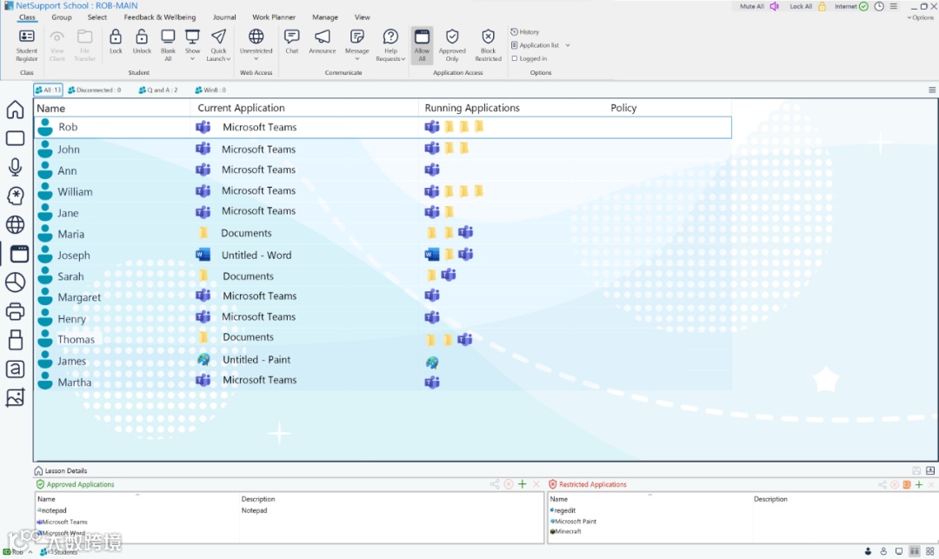The image size is (939, 559).
Task: Switch to large thumbnails view icon
Action: coord(930,551)
